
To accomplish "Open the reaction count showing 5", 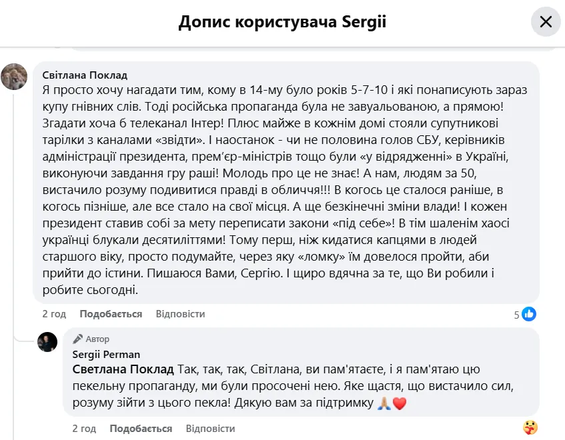I will coord(516,315).
